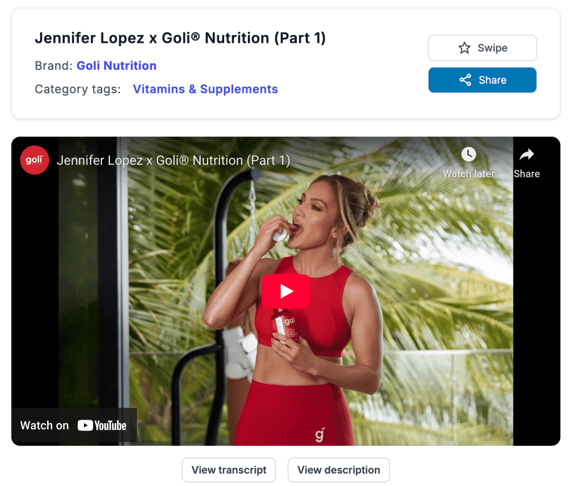Open the video title link inside player

pos(173,160)
